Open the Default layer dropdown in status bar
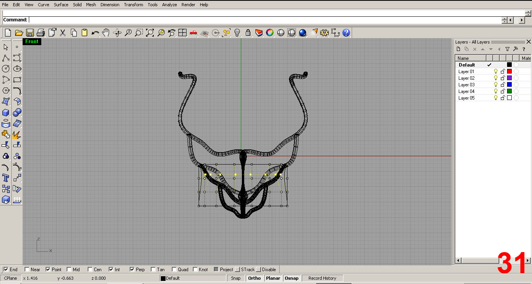 [x=193, y=278]
